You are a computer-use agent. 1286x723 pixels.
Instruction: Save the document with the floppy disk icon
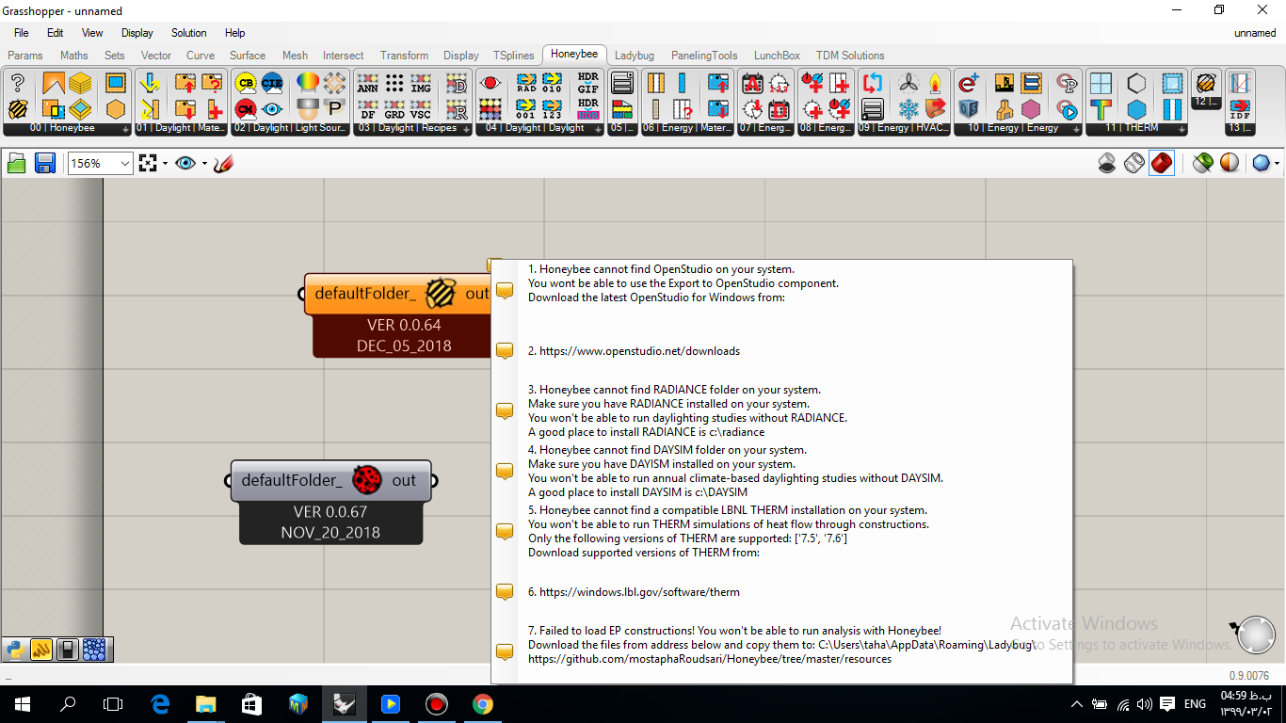click(44, 164)
